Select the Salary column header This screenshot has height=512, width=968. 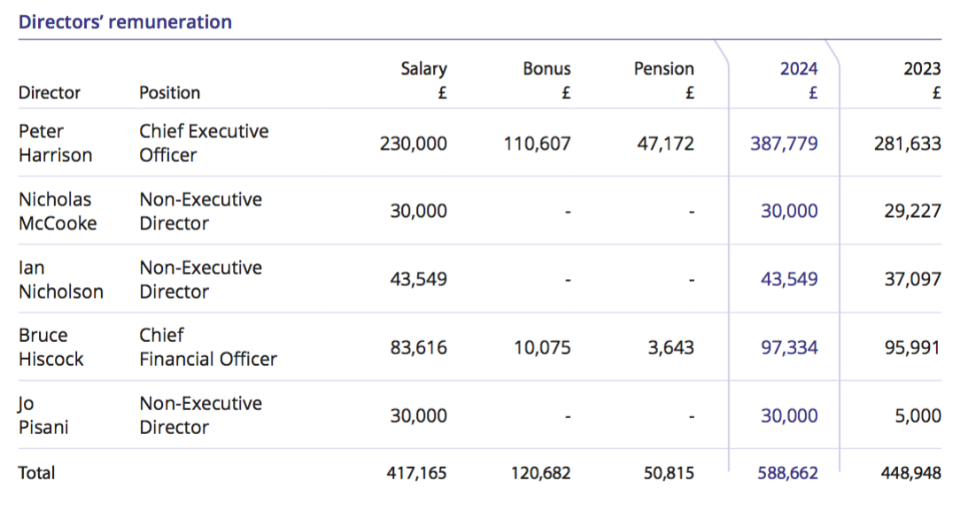(423, 69)
